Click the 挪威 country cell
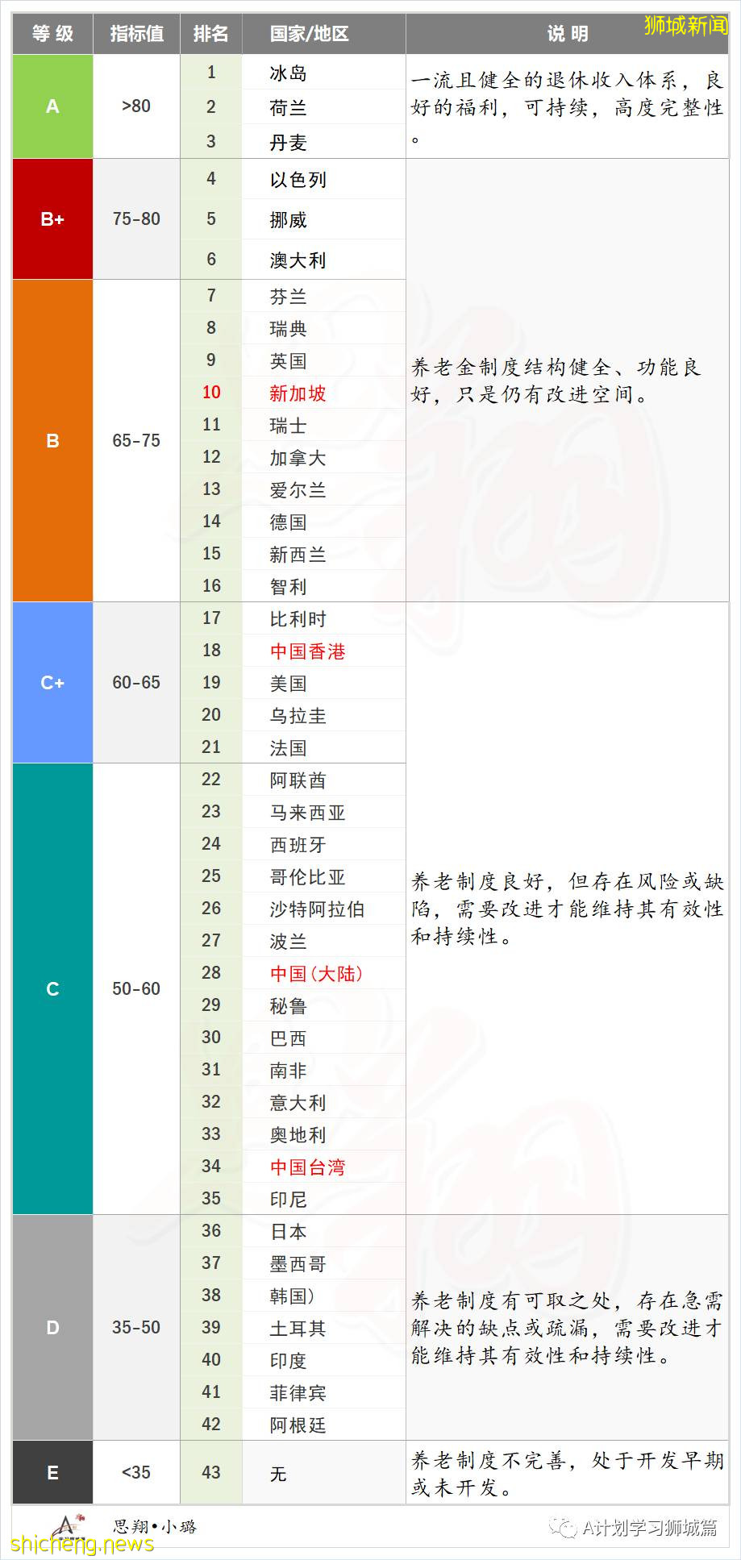This screenshot has width=741, height=1560. point(323,219)
